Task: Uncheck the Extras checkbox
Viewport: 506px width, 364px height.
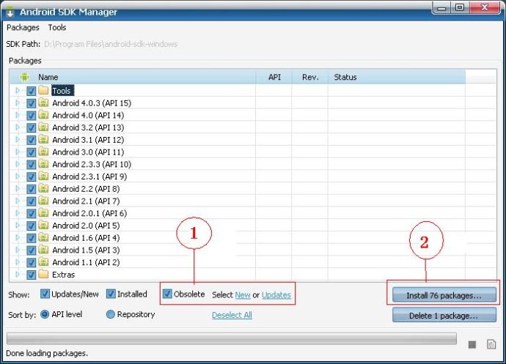Action: [31, 275]
